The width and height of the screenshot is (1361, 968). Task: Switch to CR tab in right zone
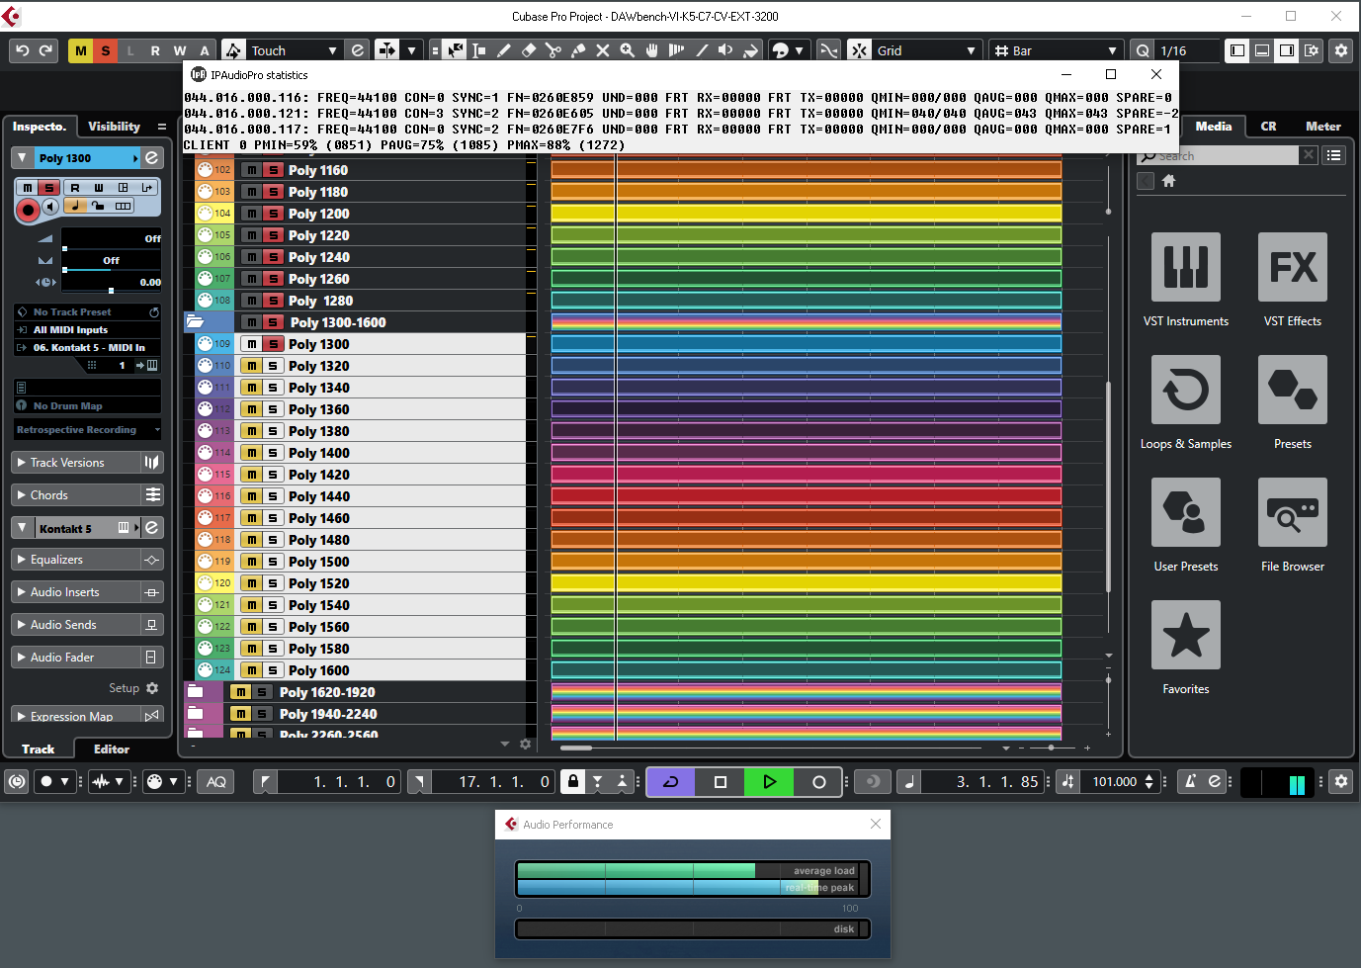(x=1268, y=127)
